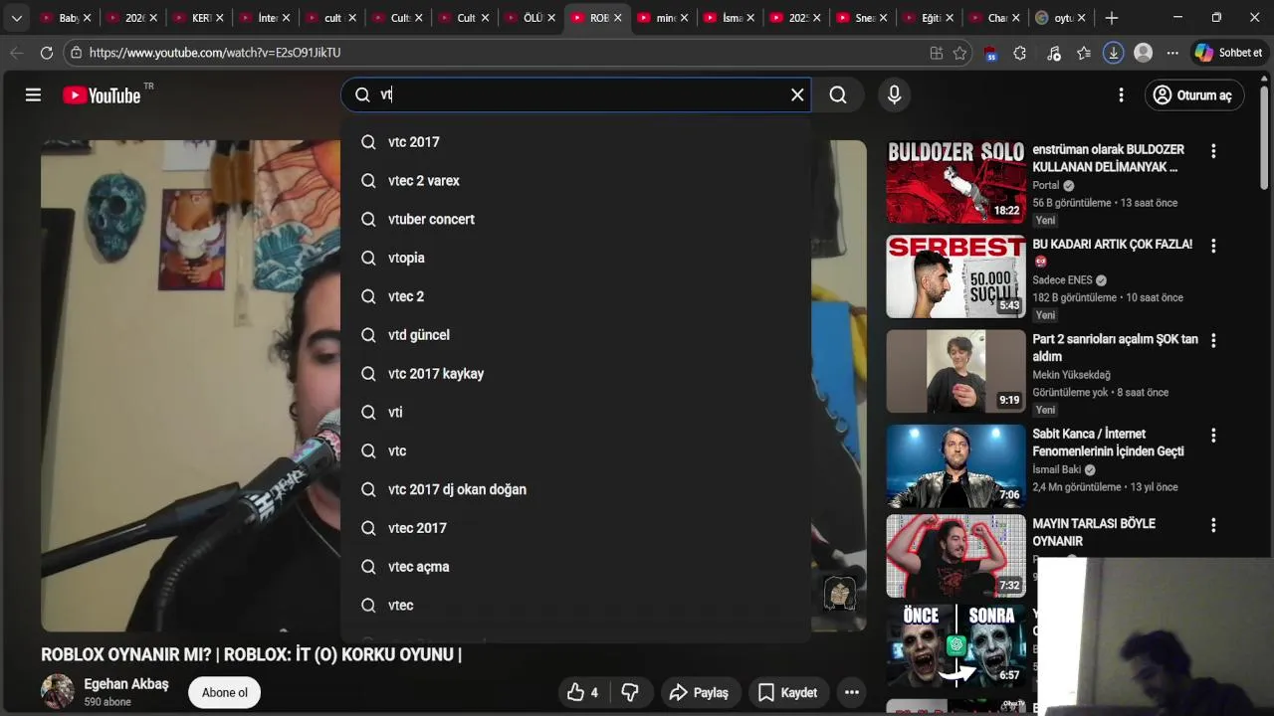Viewport: 1274px width, 716px height.
Task: Close the "Snea" browser tab
Action: [883, 18]
